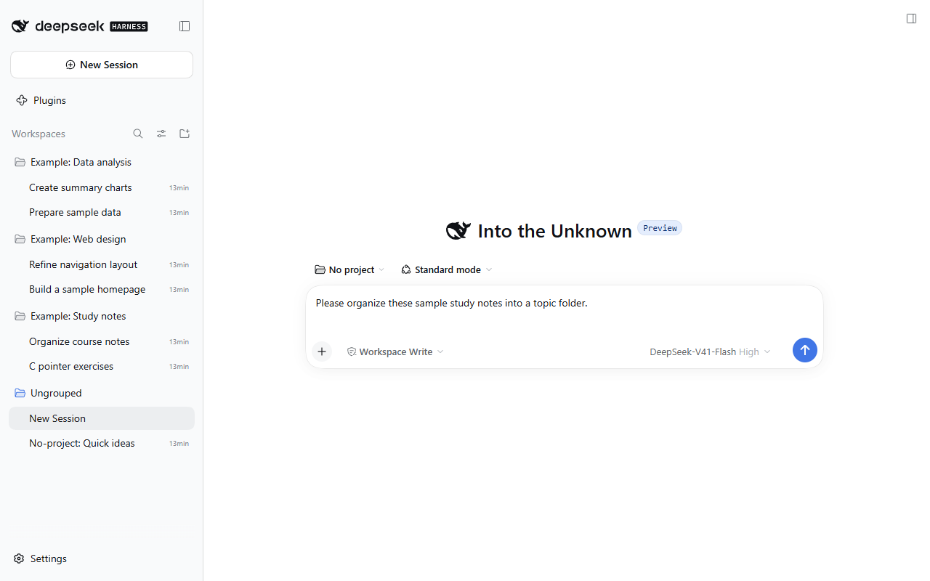This screenshot has width=930, height=581.
Task: Open the No-project: Quick ideas session
Action: coord(102,443)
